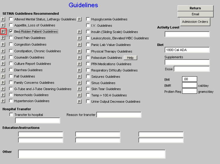This screenshot has height=164, width=220.
Task: Click the P button next to Physical Therapy Guidelines
Action: click(79, 51)
